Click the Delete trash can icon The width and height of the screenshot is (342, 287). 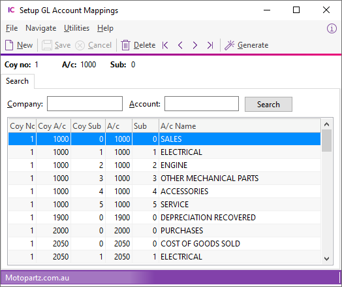point(125,45)
